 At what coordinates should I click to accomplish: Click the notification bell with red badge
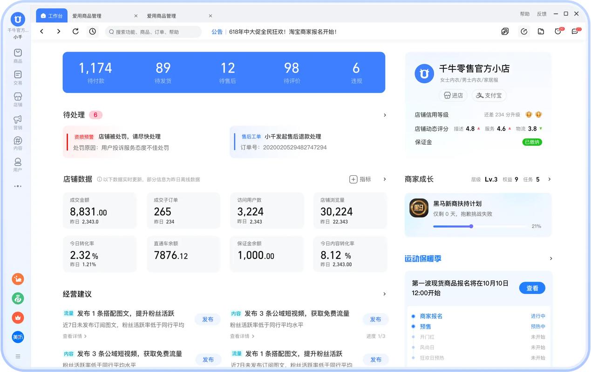(557, 31)
